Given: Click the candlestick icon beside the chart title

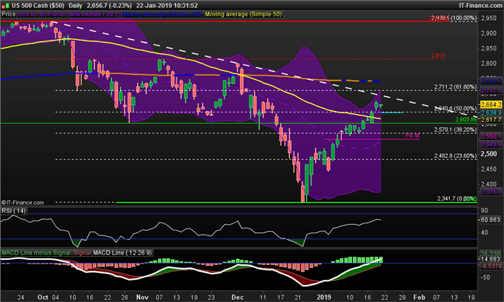Looking at the screenshot, I should pyautogui.click(x=5, y=5).
